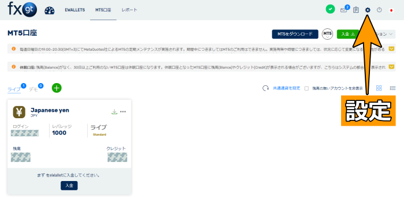Click the yen currency icon on card
The width and height of the screenshot is (404, 222).
point(19,112)
